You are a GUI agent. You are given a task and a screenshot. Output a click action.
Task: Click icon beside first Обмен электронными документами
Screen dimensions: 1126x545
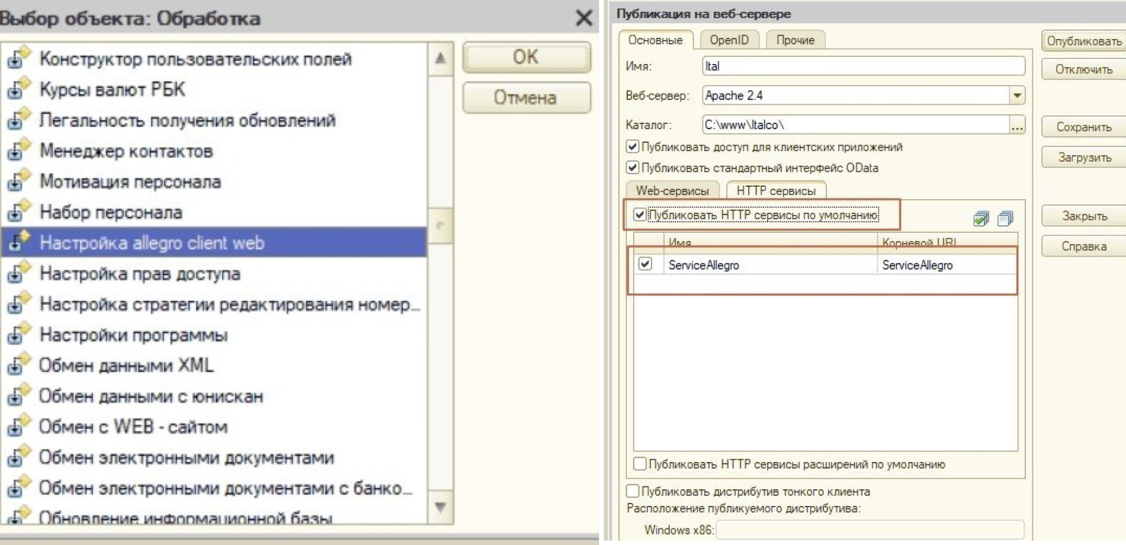[18, 457]
